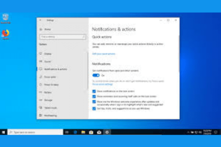The width and height of the screenshot is (221, 147).
Task: Select Display in the sidebar
Action: tap(48, 54)
